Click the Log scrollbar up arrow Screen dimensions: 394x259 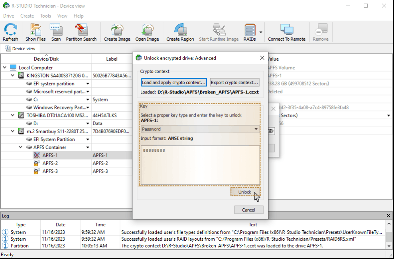[x=389, y=223]
